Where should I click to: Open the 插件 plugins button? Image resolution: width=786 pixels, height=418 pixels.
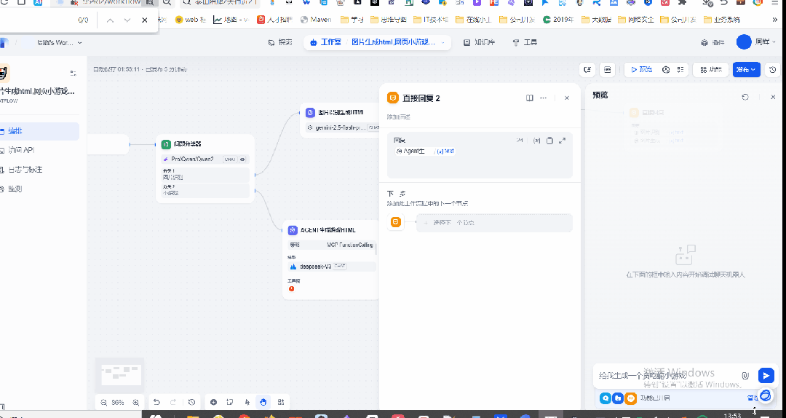click(x=712, y=43)
